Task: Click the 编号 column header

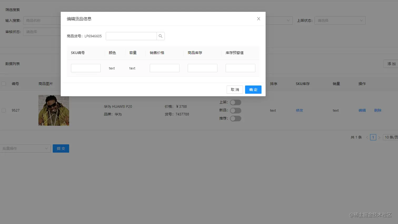Action: tap(15, 84)
